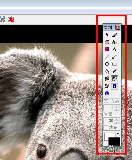Select the paintbrush tool
This screenshot has height=160, width=132.
coord(114,35)
